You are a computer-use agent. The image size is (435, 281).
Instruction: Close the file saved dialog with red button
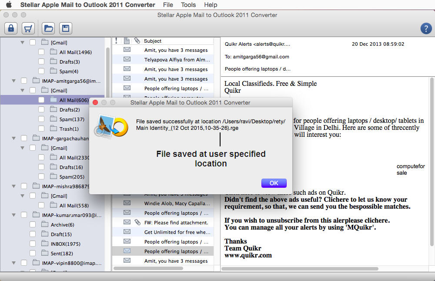tap(95, 102)
